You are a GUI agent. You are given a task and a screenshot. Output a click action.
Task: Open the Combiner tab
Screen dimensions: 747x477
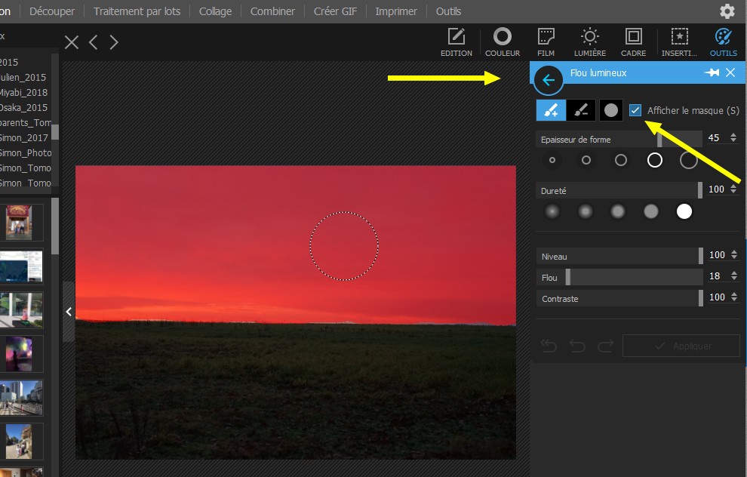coord(272,11)
